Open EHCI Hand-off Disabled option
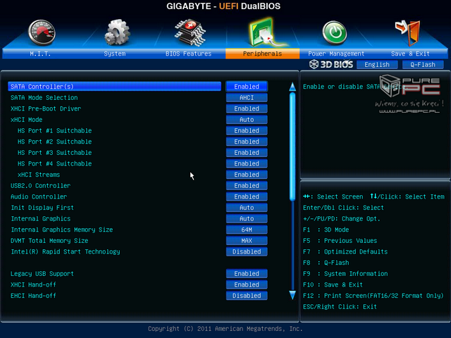 coord(247,296)
